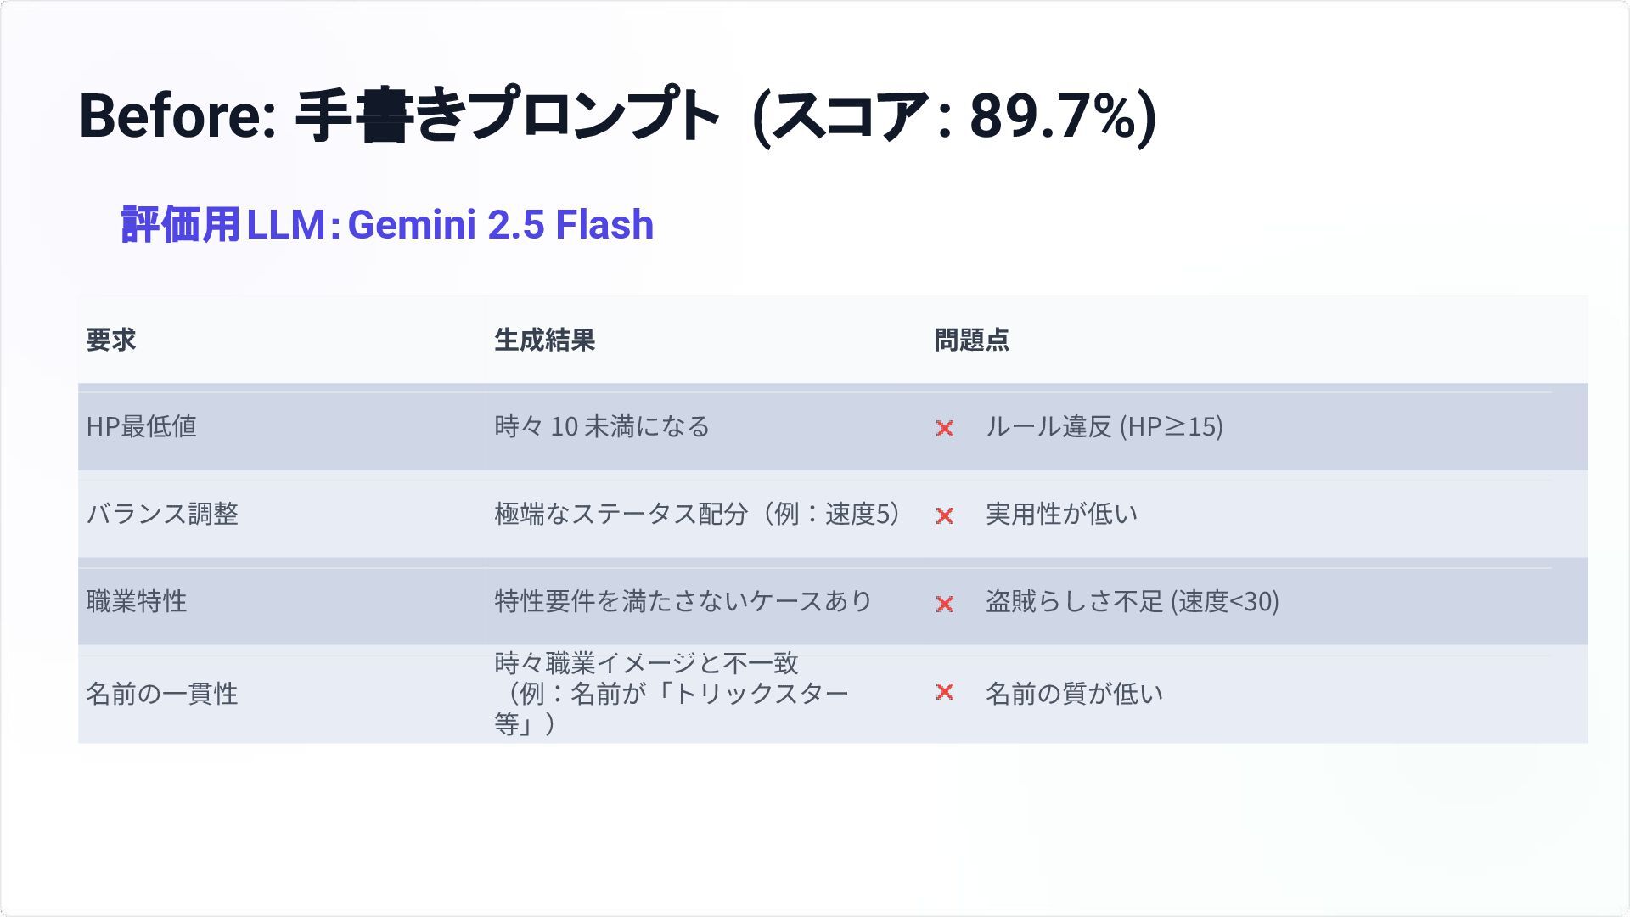Click the 極端なステータス配分 result cell
Screen dimensions: 1630x917
pyautogui.click(x=696, y=514)
